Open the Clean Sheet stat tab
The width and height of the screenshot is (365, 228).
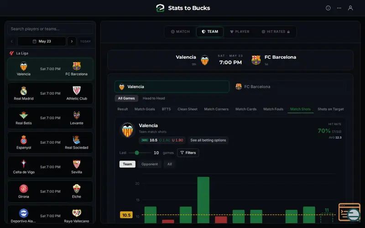[x=188, y=109]
